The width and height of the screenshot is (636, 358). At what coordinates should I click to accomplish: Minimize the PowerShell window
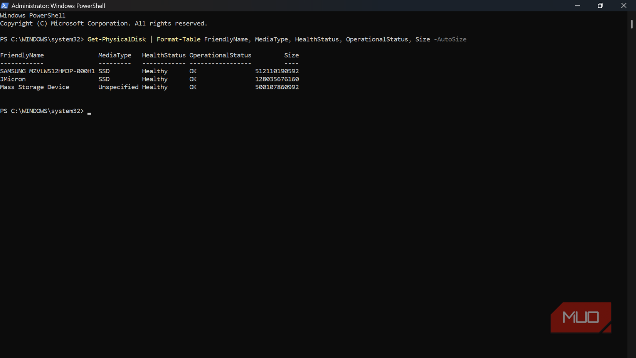coord(577,5)
